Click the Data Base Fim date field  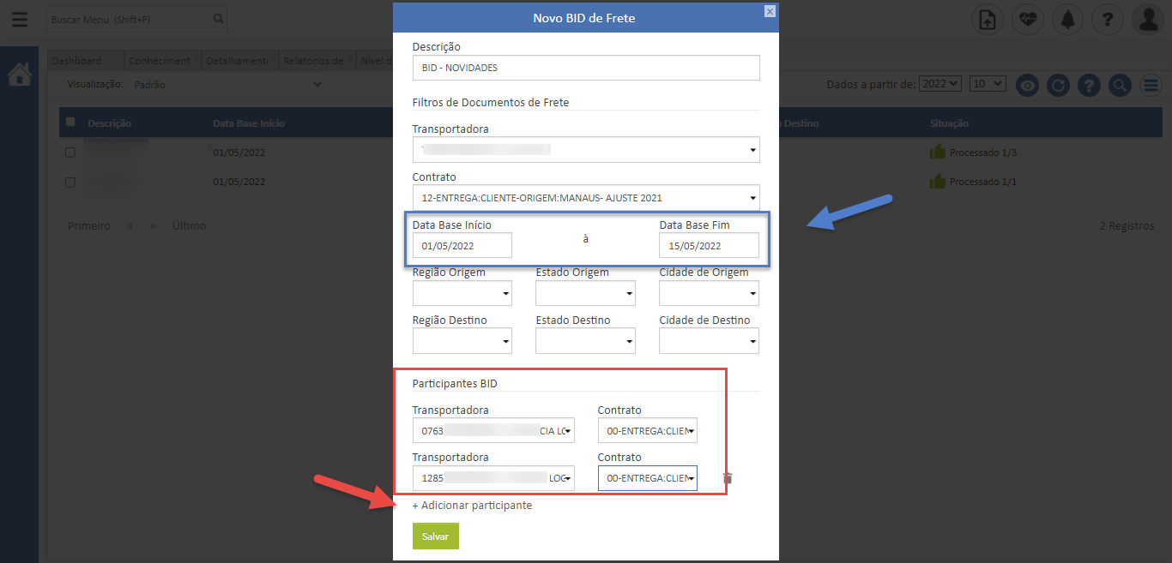pos(709,246)
